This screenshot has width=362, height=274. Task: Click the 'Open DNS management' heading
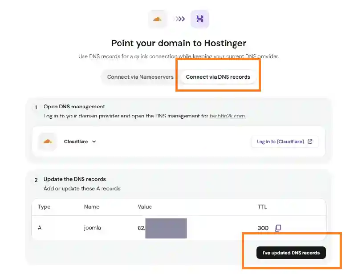(x=74, y=107)
